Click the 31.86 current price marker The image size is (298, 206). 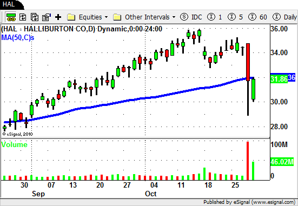pos(279,79)
